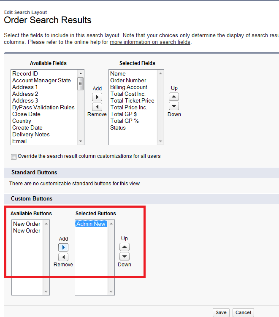Move selected button Down in Selected Buttons

coord(125,256)
